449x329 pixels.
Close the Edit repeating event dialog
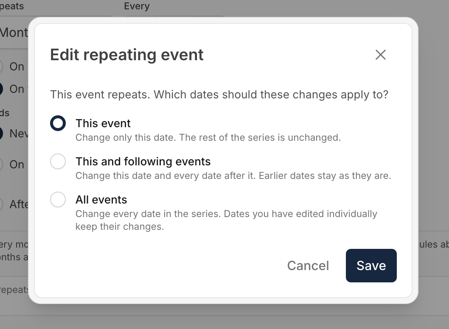point(381,55)
